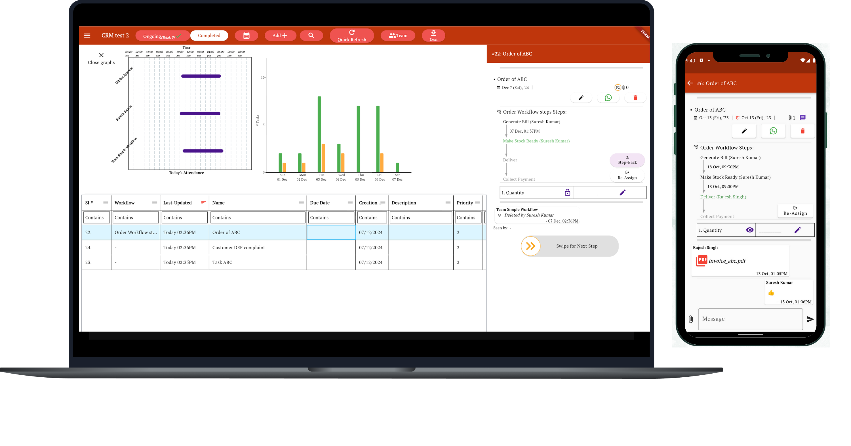The height and width of the screenshot is (446, 851).
Task: Edit task #22 with the pencil icon
Action: 581,98
